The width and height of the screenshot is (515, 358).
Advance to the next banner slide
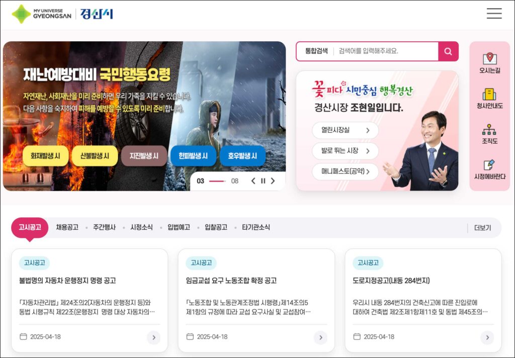273,181
